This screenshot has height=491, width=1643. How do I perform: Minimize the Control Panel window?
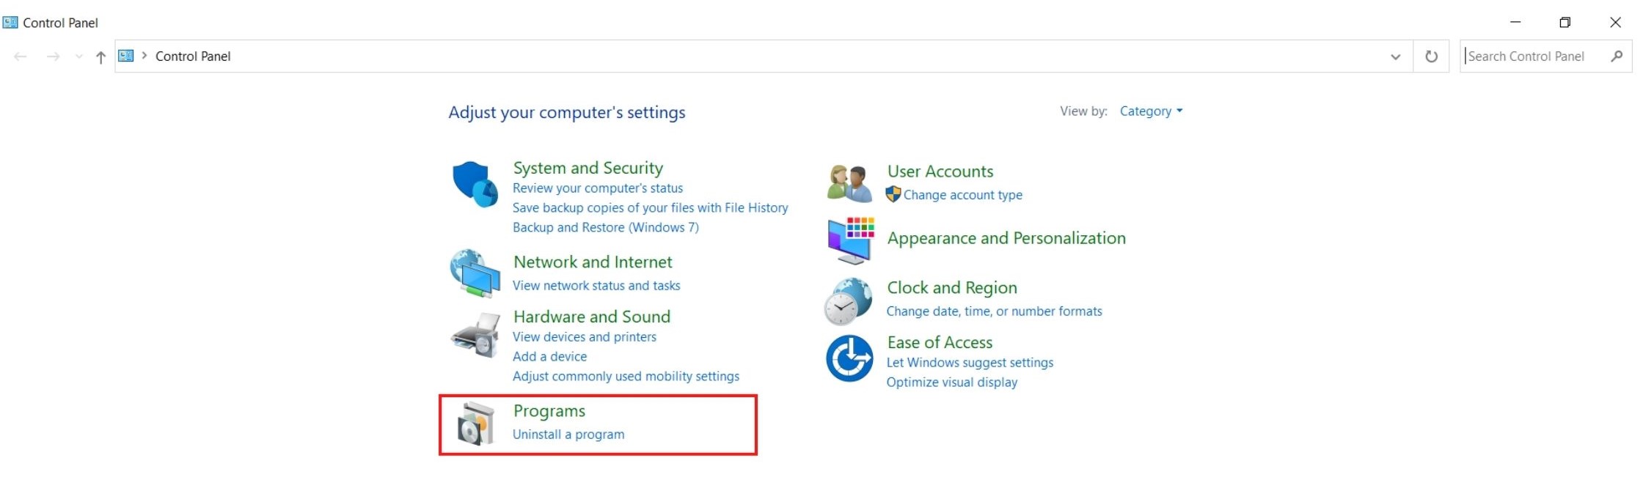[1515, 22]
